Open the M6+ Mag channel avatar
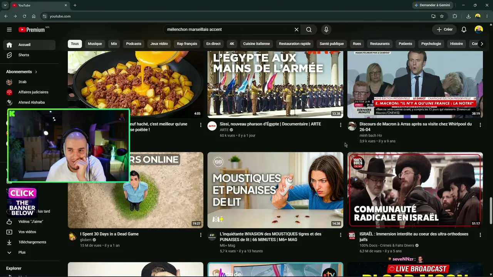 [x=212, y=236]
